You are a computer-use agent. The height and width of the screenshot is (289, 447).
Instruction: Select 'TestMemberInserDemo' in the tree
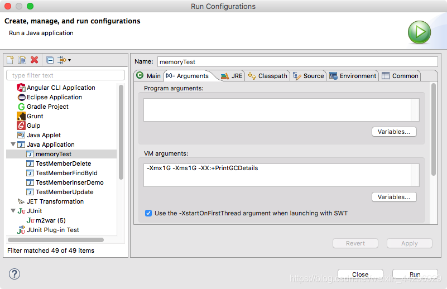(x=70, y=182)
